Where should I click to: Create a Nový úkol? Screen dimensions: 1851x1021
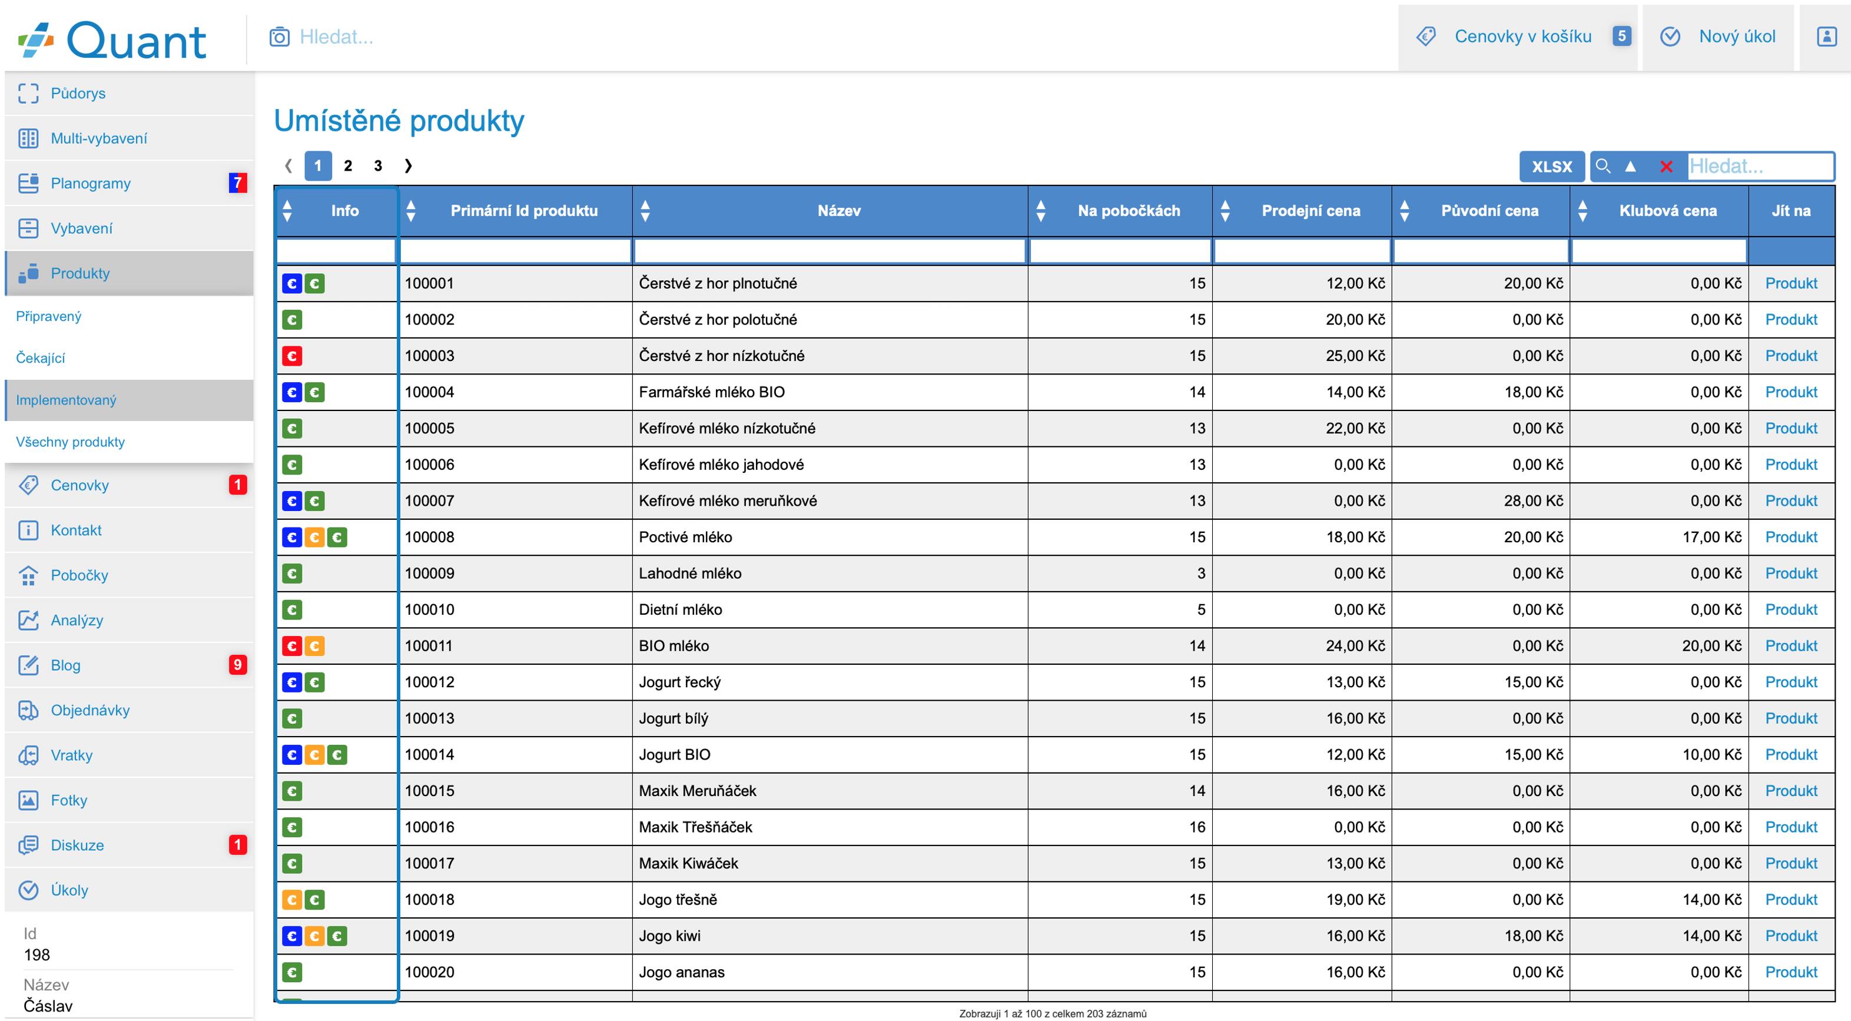[1717, 37]
